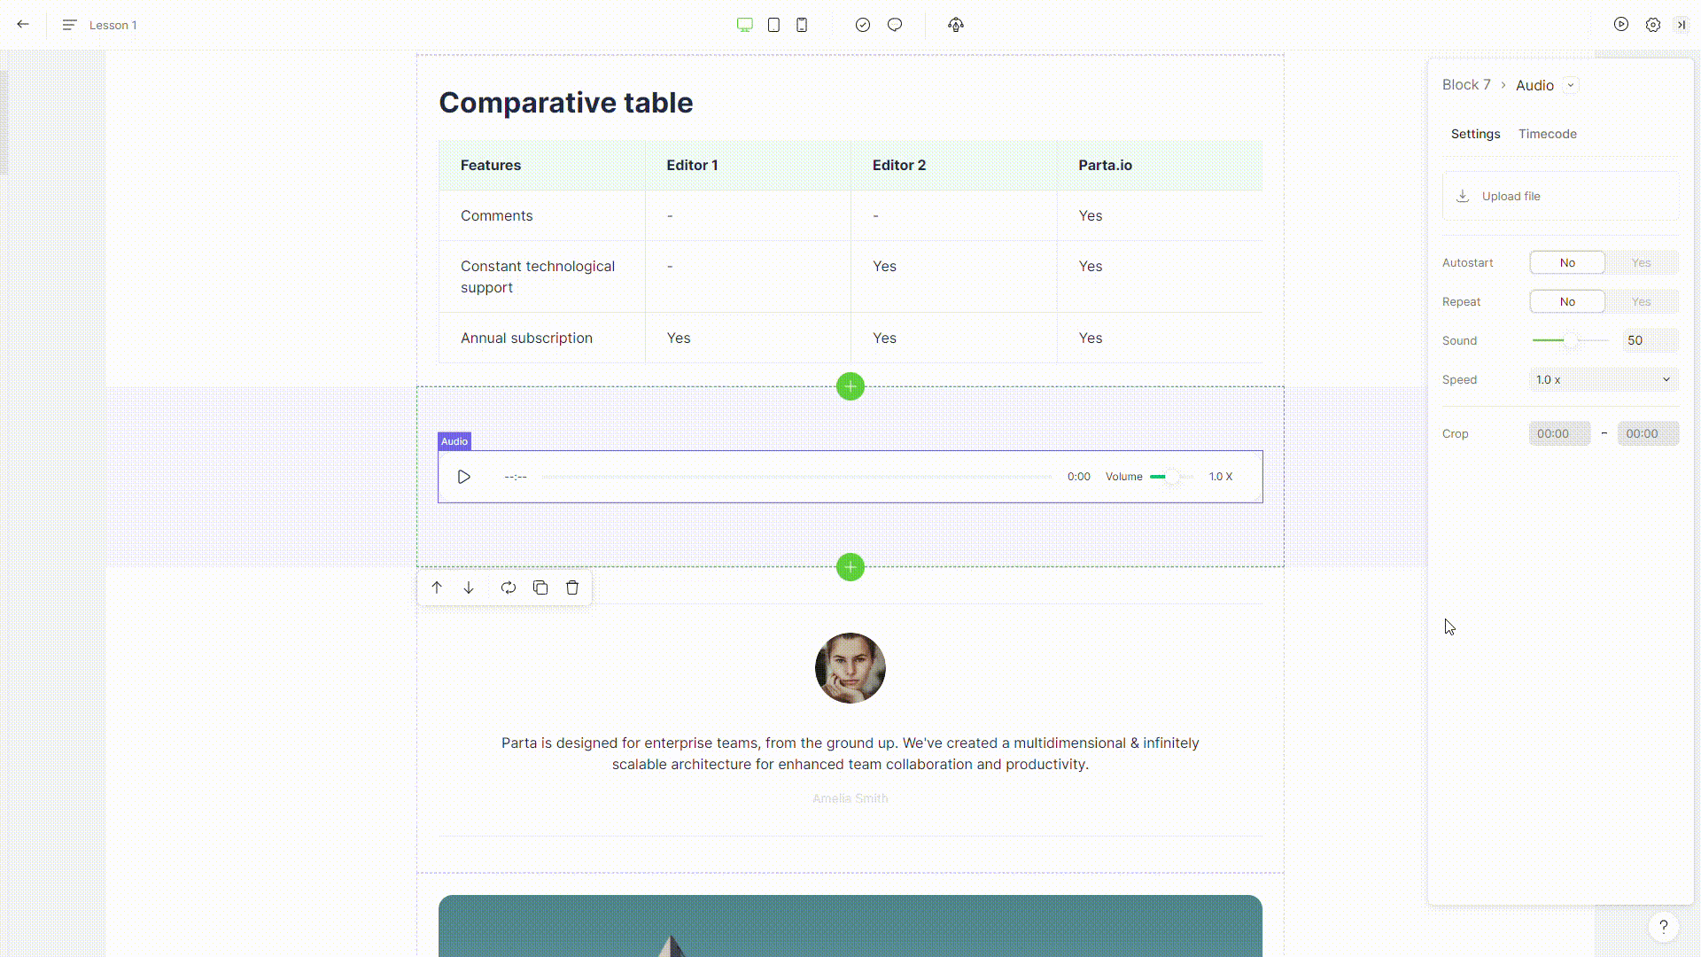Select the Settings tab
Viewport: 1701px width, 957px height.
(x=1475, y=134)
